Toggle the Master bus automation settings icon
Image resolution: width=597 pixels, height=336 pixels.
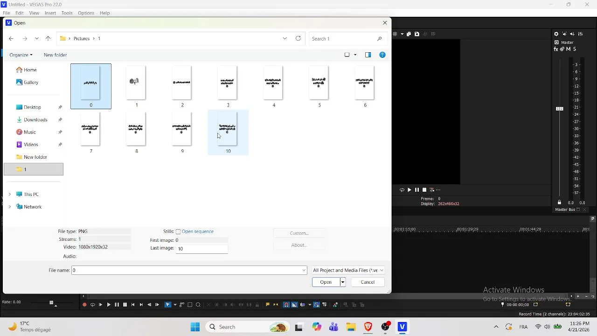tap(562, 49)
